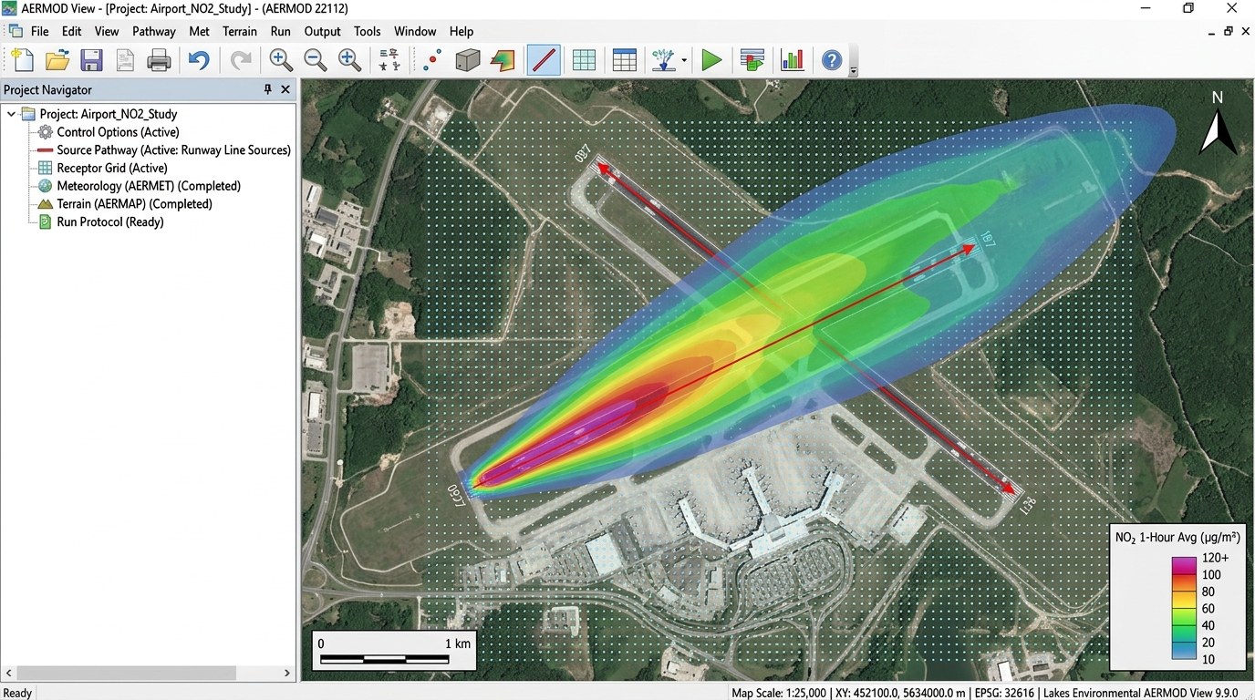The width and height of the screenshot is (1255, 700).
Task: Run the model with green play button
Action: 711,60
